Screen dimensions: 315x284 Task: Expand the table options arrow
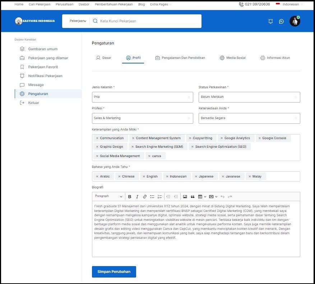tap(205, 197)
